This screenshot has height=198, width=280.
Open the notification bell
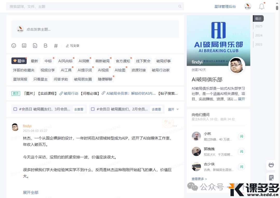(x=262, y=6)
